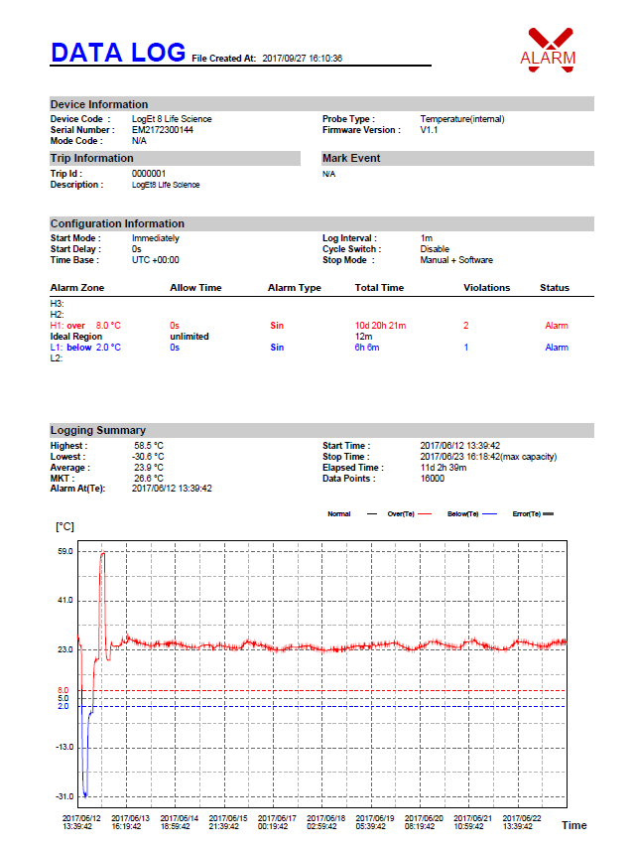
Task: Click the Configuration Information header
Action: pyautogui.click(x=117, y=223)
